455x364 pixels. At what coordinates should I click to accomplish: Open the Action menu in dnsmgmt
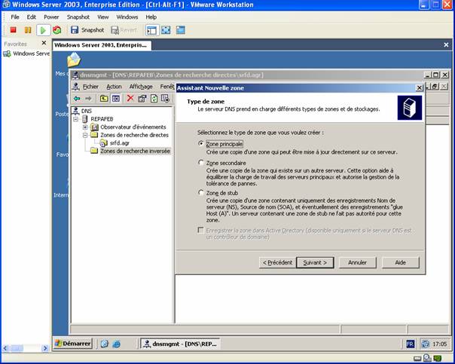114,87
